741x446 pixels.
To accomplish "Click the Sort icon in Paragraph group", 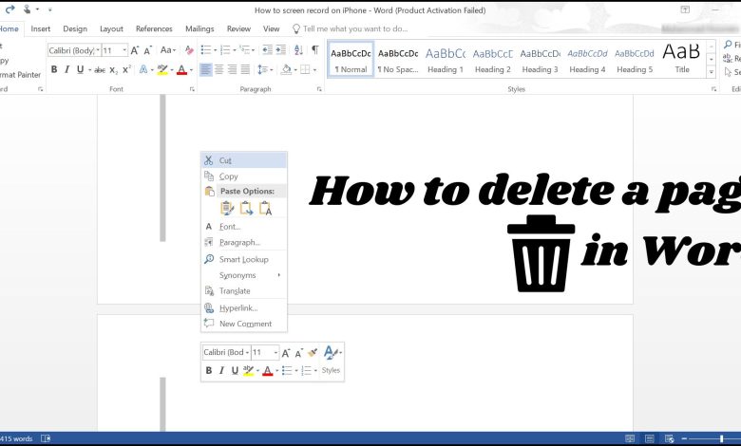I will click(x=297, y=50).
